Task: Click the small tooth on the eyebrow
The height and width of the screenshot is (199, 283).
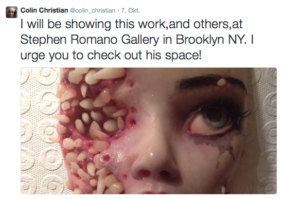Action: [x=221, y=82]
